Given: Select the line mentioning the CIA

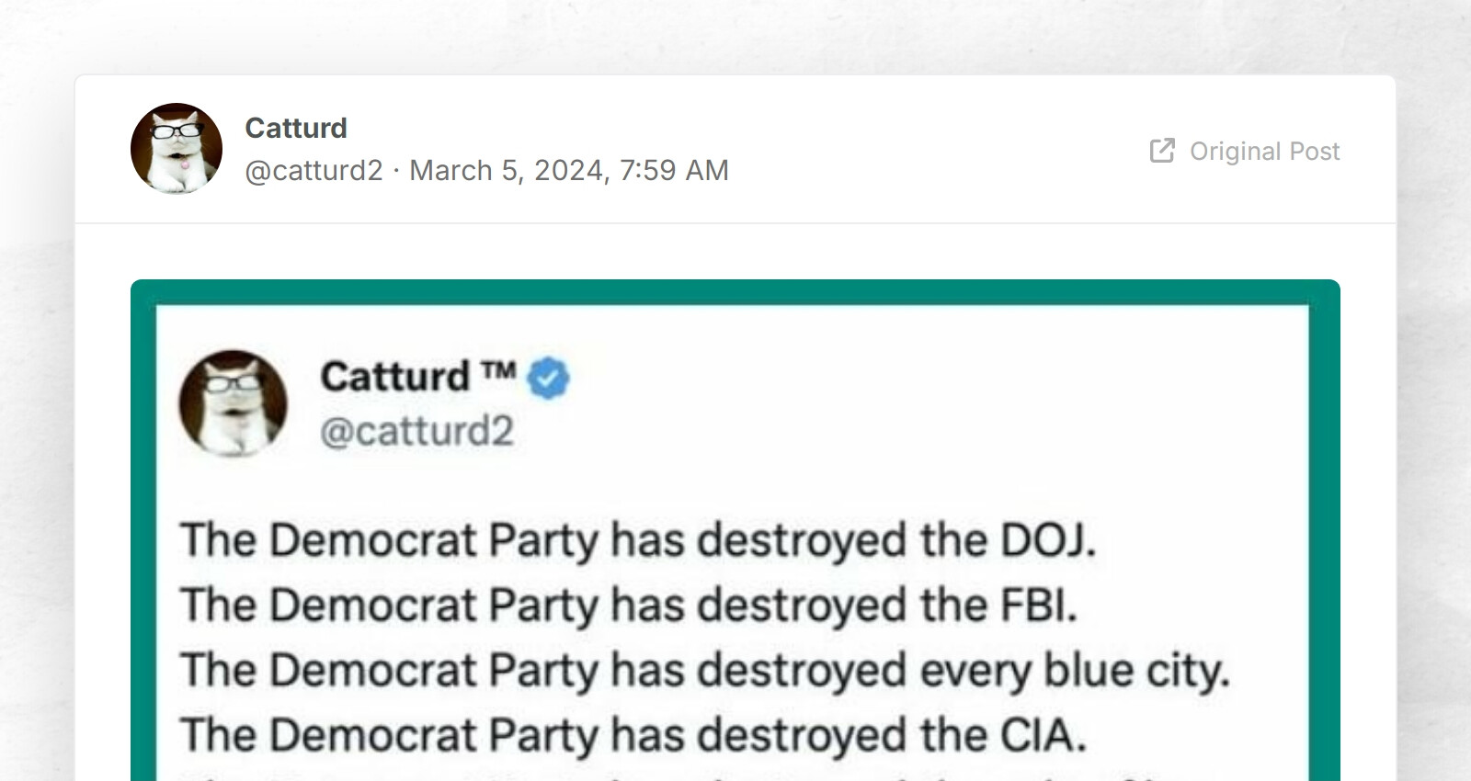Looking at the screenshot, I should click(634, 732).
